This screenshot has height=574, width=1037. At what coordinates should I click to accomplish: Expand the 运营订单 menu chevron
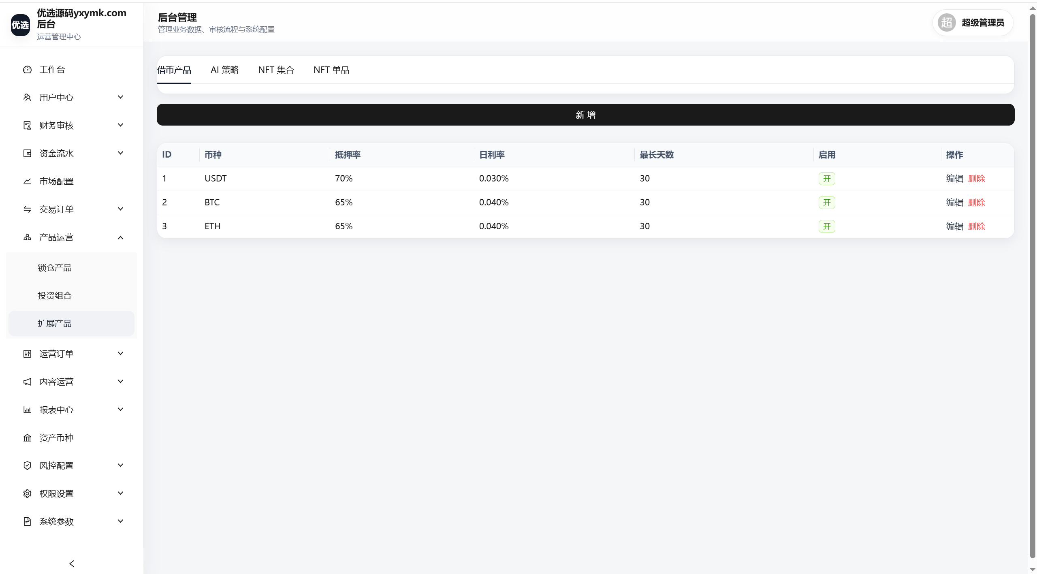120,354
